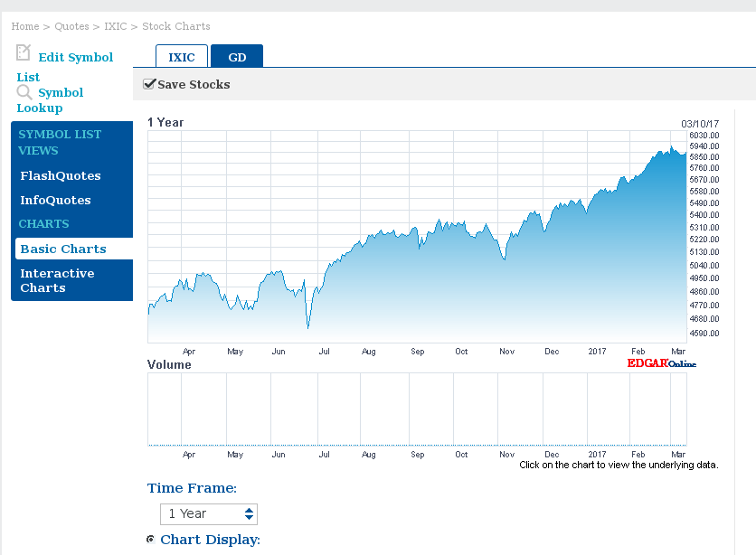Switch to the IXIC tab
This screenshot has height=555, width=756.
(182, 56)
